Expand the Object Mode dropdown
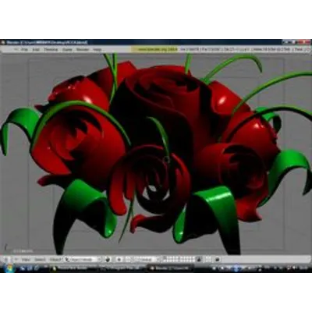The width and height of the screenshot is (312, 312). pos(83,260)
